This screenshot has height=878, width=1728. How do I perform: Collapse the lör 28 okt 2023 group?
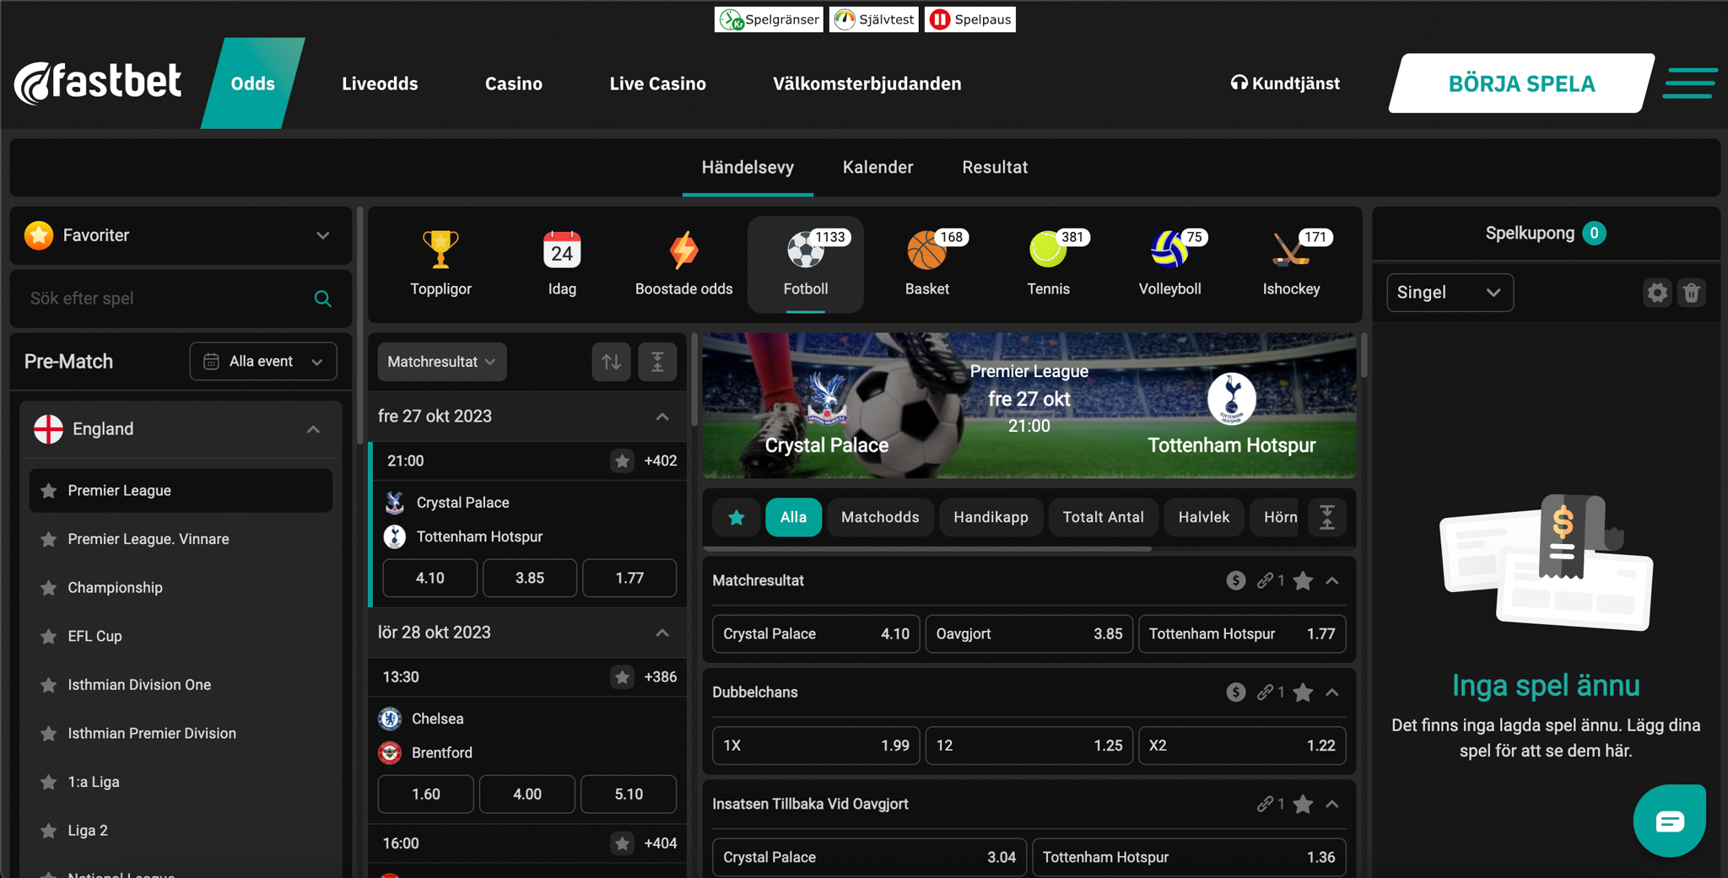(x=662, y=633)
